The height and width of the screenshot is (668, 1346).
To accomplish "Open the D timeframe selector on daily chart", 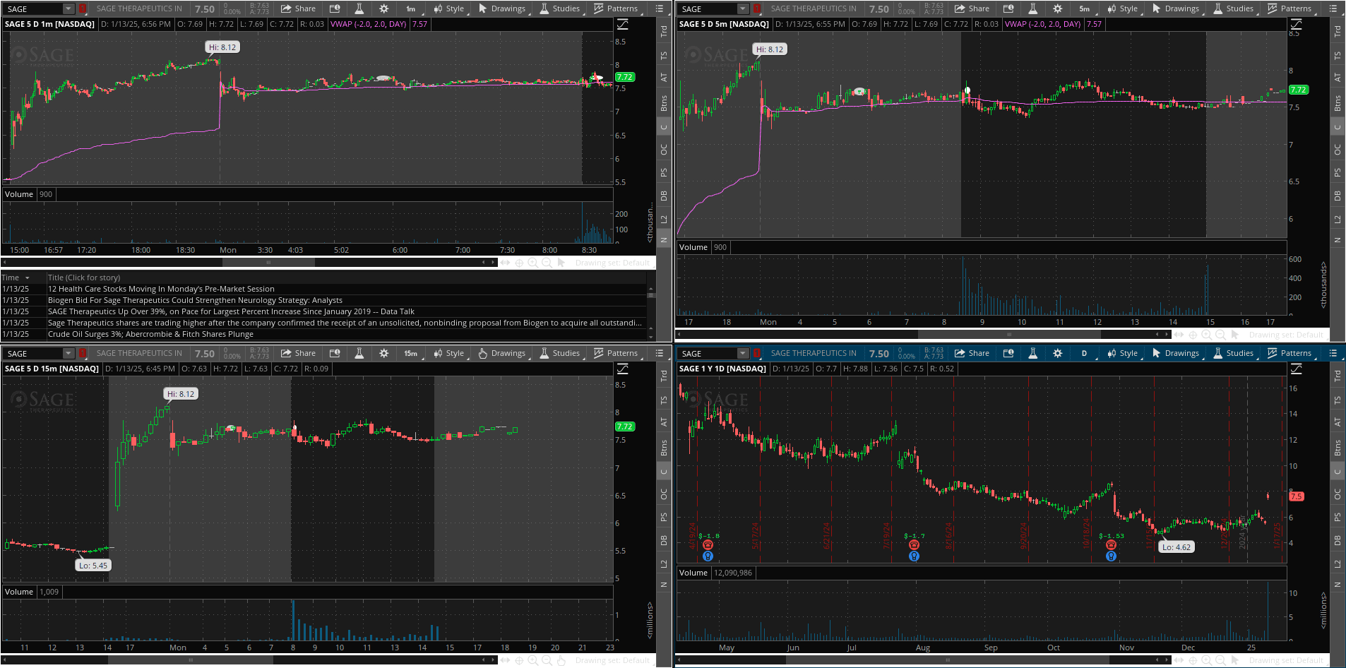I will [1084, 353].
